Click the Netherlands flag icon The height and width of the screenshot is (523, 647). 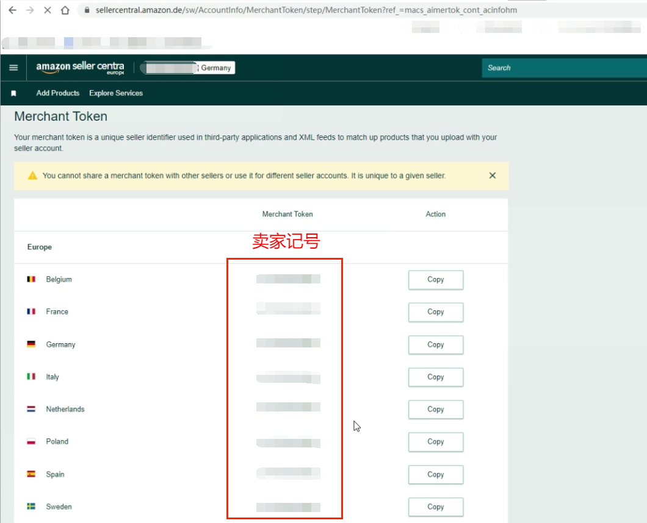point(31,409)
